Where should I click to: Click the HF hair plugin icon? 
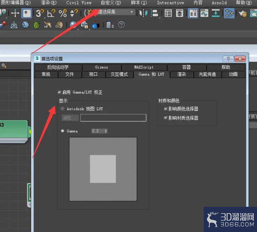[48, 25]
